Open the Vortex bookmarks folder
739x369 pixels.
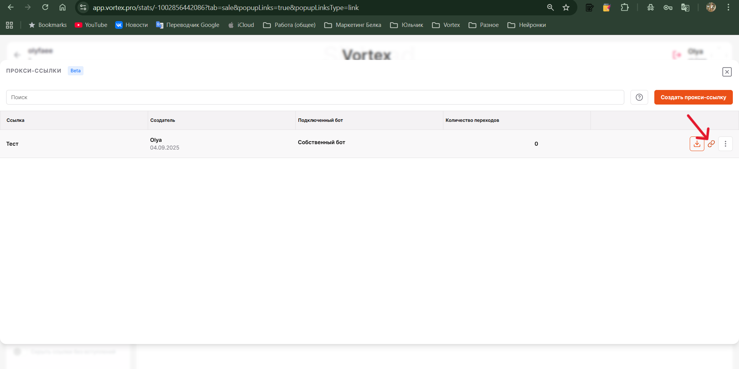[446, 25]
